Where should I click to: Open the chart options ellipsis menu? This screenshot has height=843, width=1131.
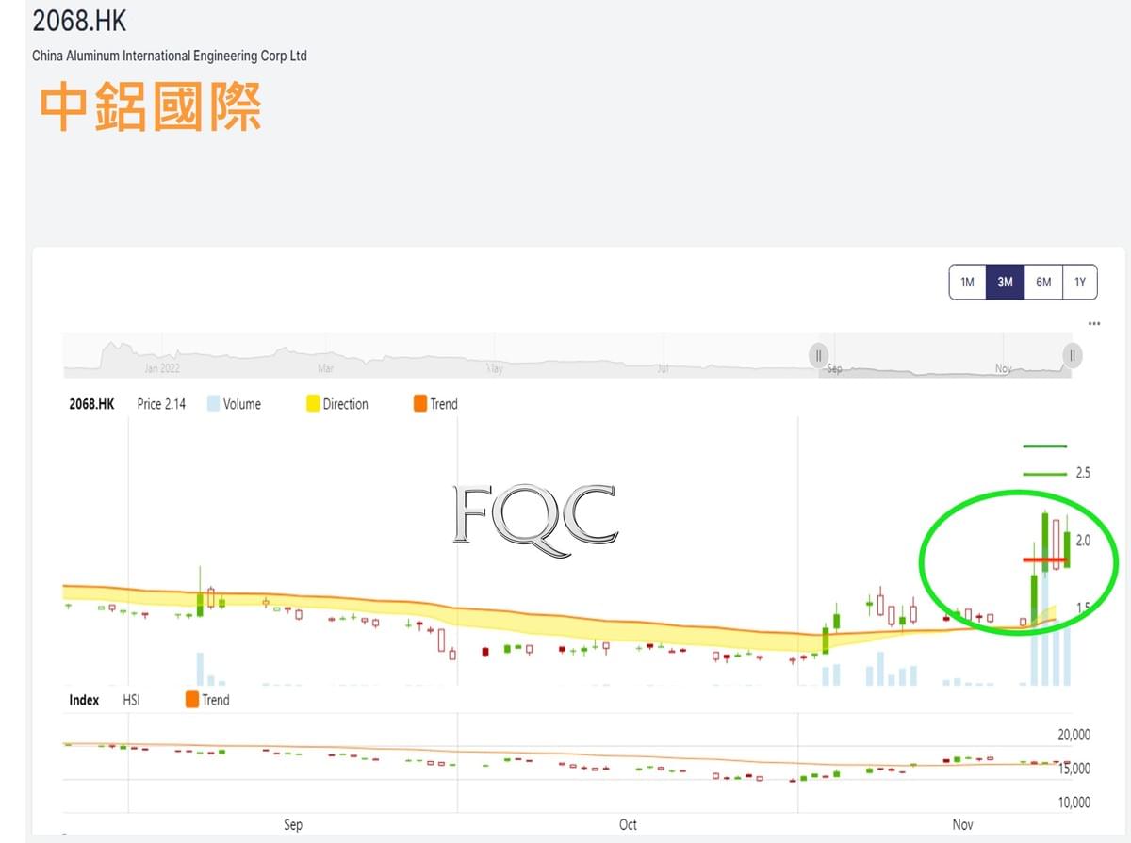click(x=1093, y=324)
